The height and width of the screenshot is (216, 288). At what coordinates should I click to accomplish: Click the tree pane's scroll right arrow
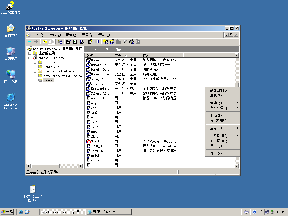(x=81, y=166)
